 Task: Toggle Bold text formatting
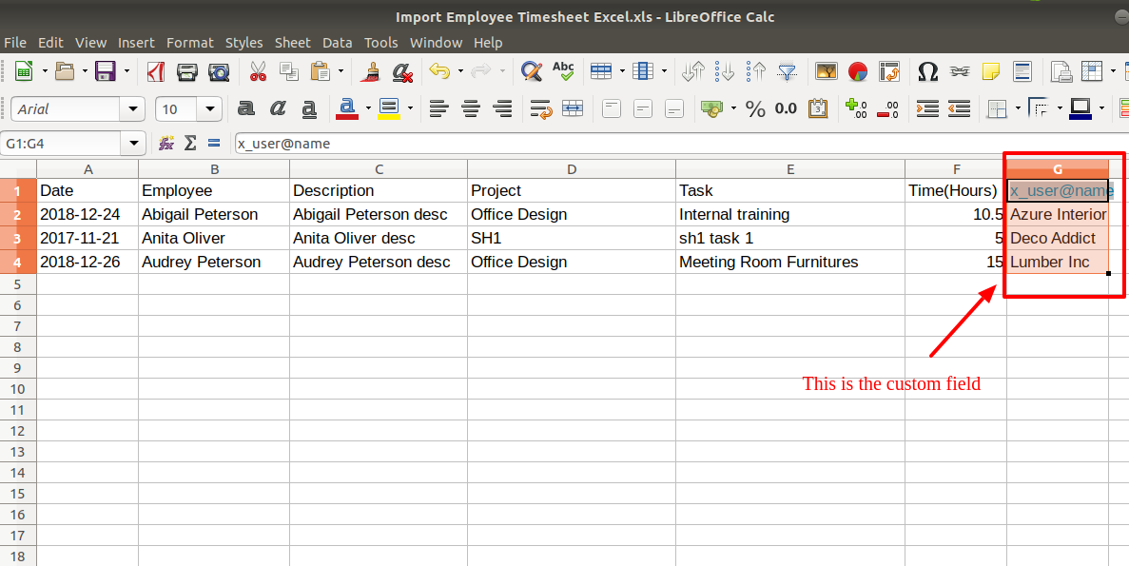(x=245, y=108)
